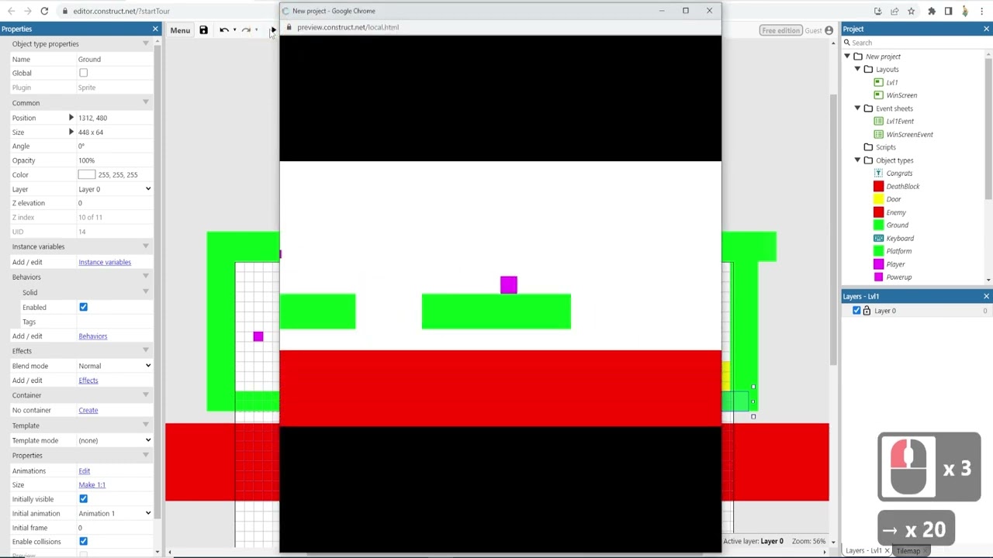Click the Free edition button
This screenshot has height=558, width=993.
point(780,30)
